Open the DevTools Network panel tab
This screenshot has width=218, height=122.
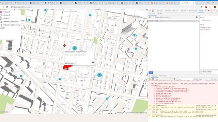pos(183,11)
